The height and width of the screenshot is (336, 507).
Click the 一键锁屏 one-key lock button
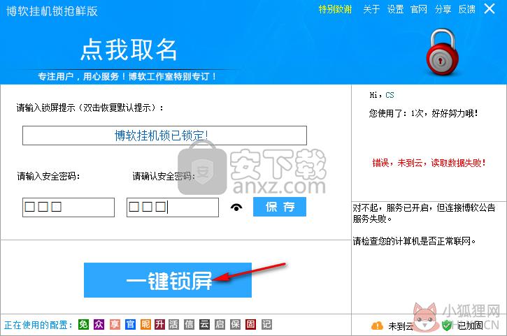point(168,280)
